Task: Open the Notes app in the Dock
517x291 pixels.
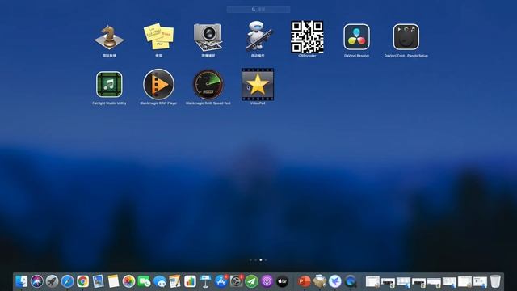Action: [113, 281]
